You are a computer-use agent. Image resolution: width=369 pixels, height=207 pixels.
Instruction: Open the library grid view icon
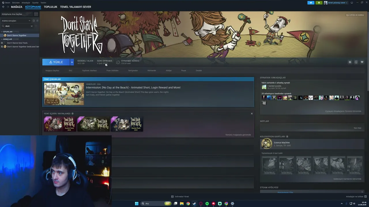coord(36,14)
